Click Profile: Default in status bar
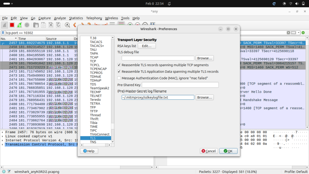 (x=296, y=172)
